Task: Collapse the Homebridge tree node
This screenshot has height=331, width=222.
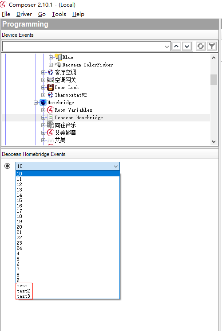Action: click(36, 103)
